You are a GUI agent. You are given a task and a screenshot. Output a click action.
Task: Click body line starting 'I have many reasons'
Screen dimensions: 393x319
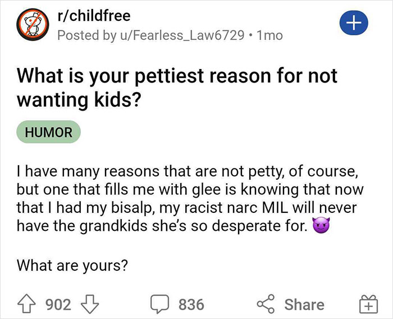[x=186, y=168]
